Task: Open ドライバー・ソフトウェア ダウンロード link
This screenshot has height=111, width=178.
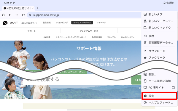Action: click(x=71, y=37)
